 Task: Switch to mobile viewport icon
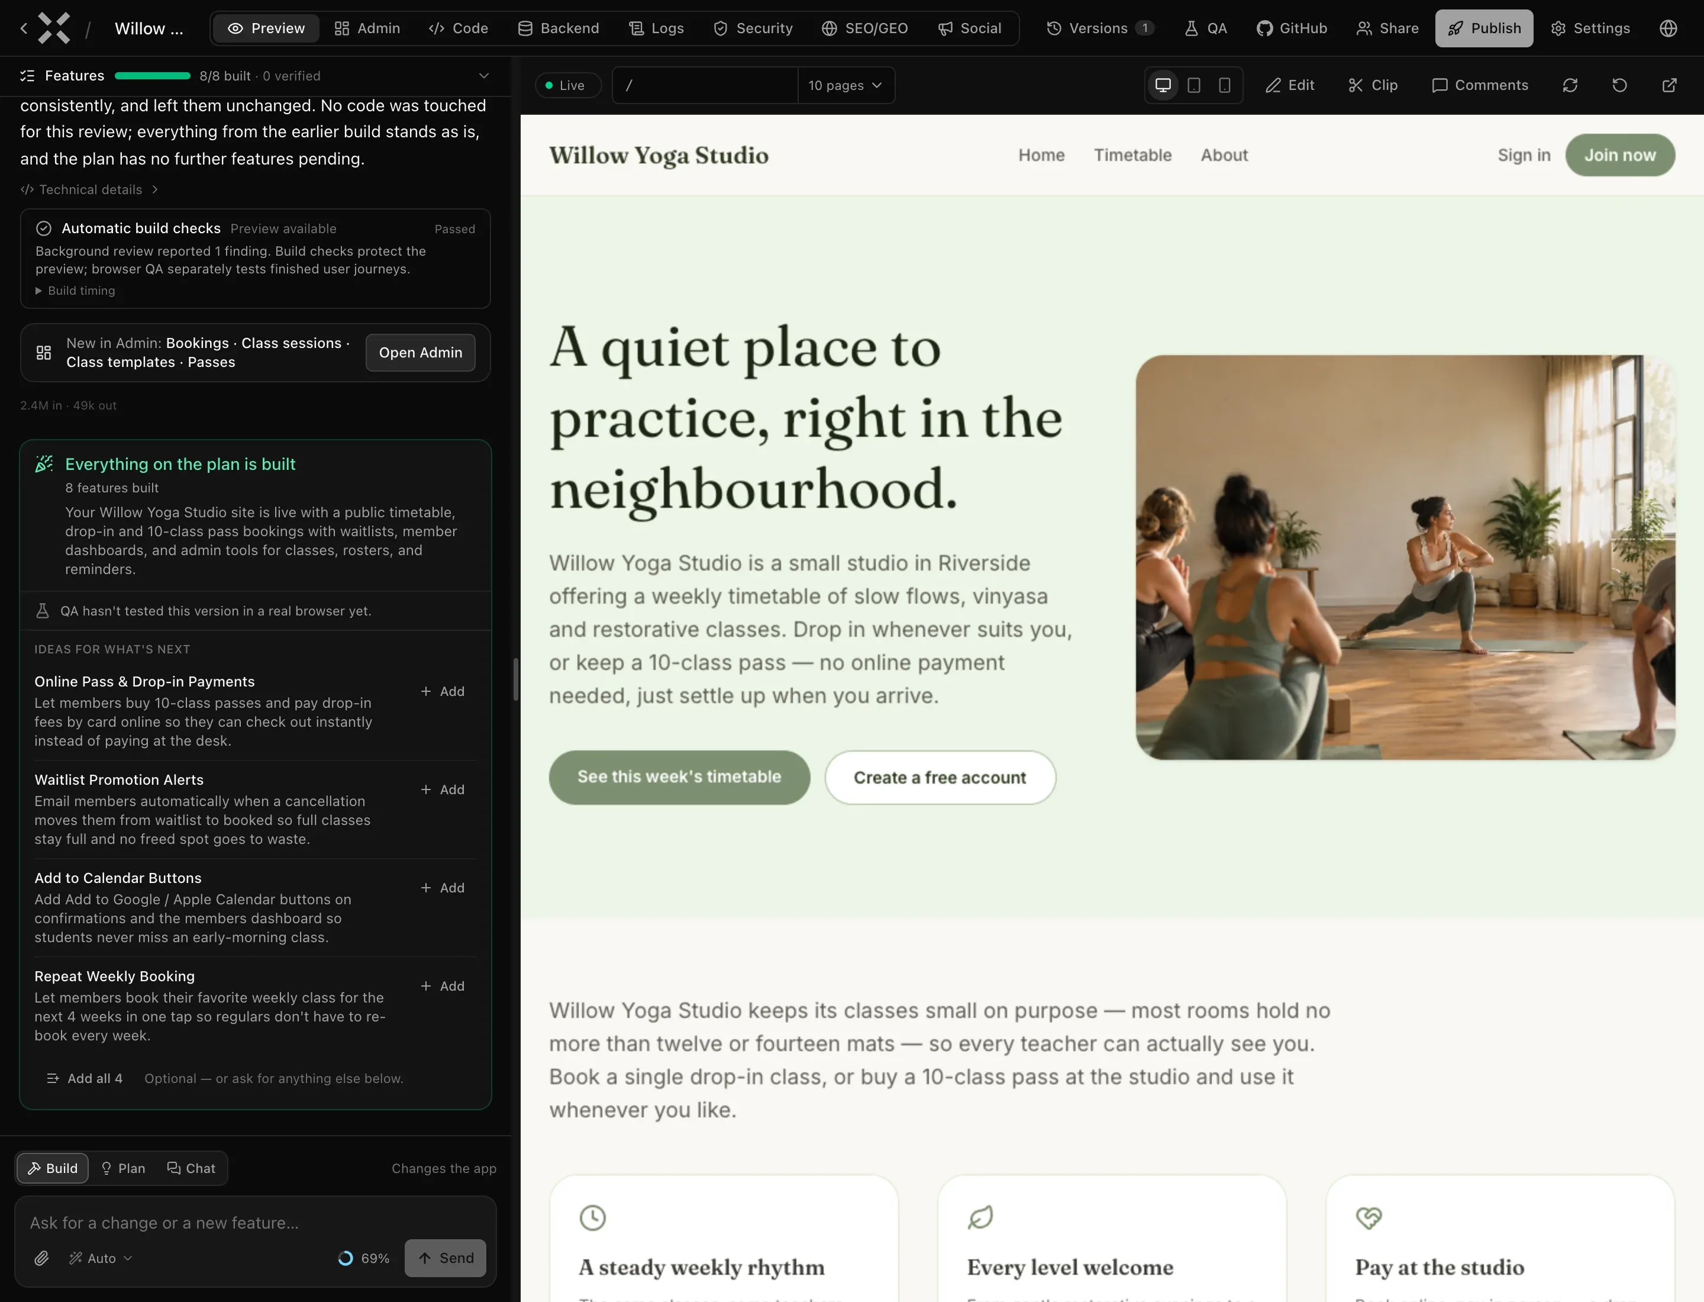point(1224,85)
